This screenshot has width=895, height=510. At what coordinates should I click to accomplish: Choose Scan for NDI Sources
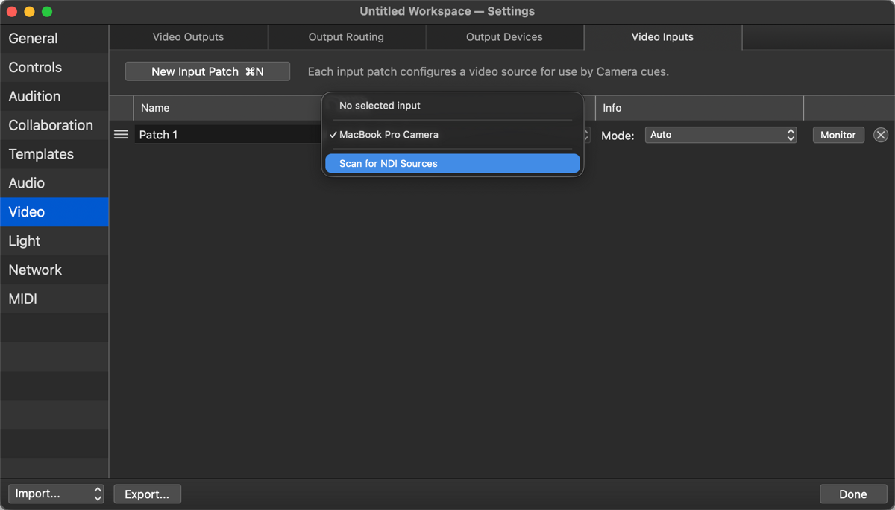click(453, 164)
